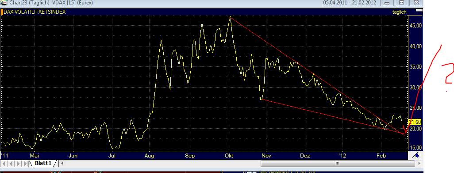Viewport: 454px width, 173px height.
Task: Click the ''11' year label on time axis
Action: click(x=4, y=155)
